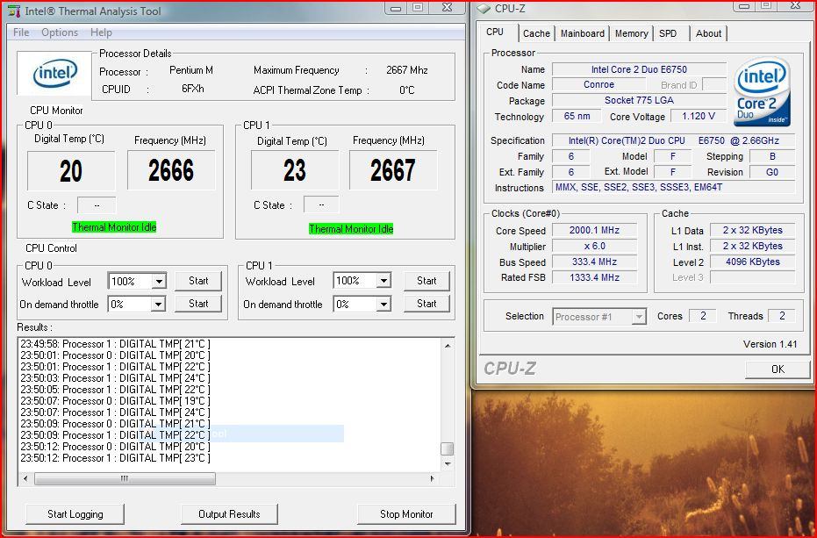817x538 pixels.
Task: Start CPU 1 workload
Action: tap(426, 281)
